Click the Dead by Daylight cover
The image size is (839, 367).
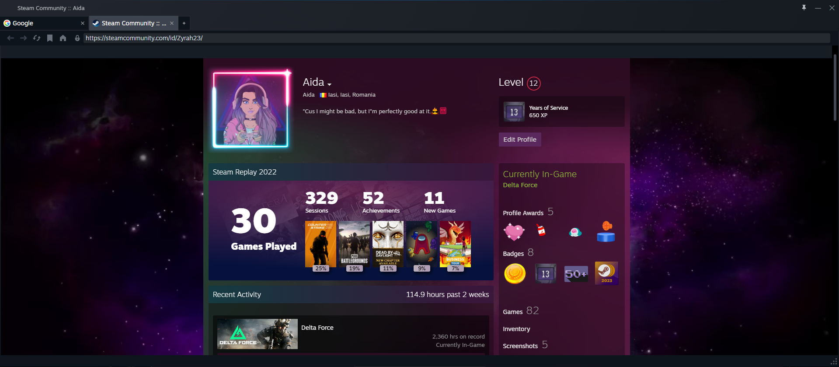388,244
